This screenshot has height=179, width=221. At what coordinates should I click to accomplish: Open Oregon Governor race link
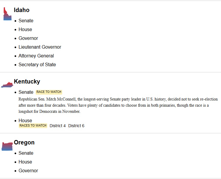[x=28, y=171]
